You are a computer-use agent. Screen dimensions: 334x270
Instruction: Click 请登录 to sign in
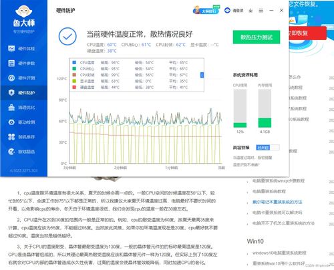[x=238, y=11]
